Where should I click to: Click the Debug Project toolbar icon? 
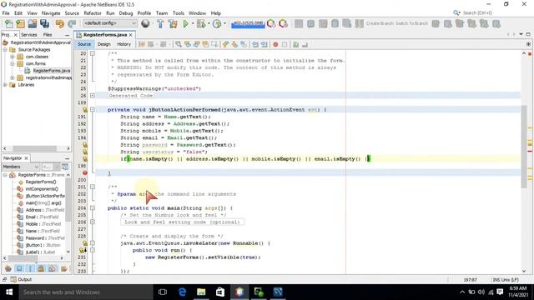click(201, 23)
